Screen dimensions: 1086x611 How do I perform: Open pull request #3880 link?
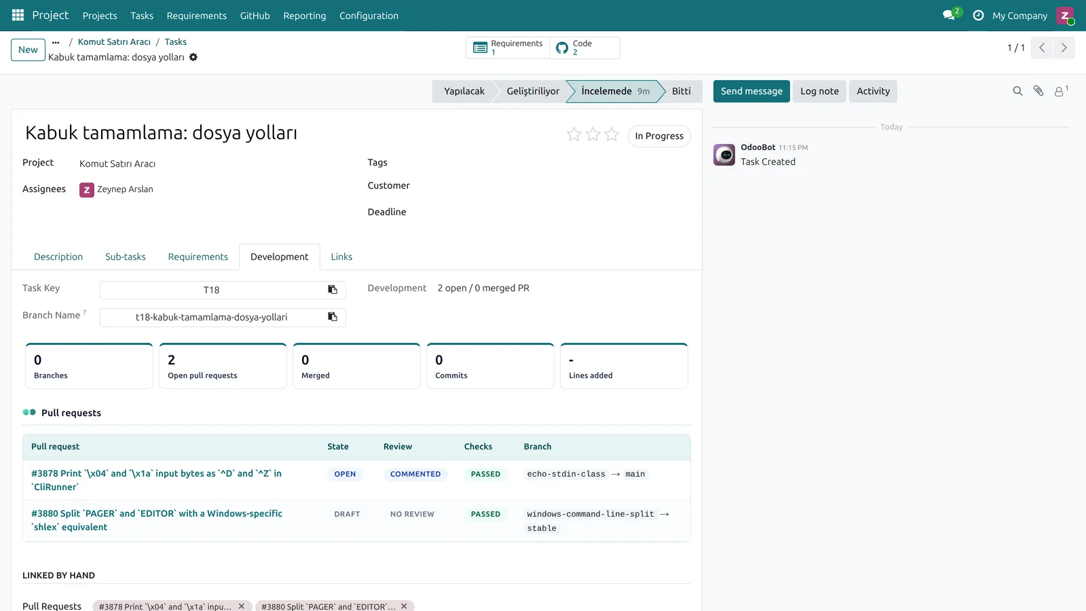pos(157,520)
